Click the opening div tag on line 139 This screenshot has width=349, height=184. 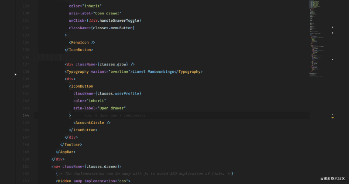pyautogui.click(x=70, y=79)
